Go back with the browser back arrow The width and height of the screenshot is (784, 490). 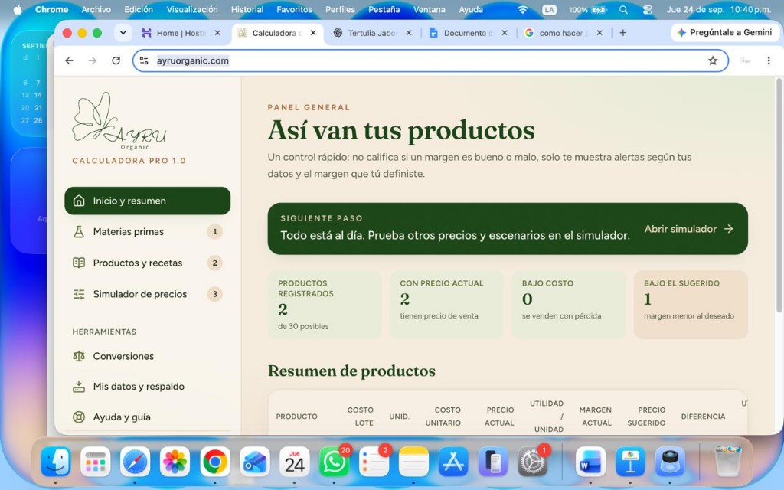69,60
